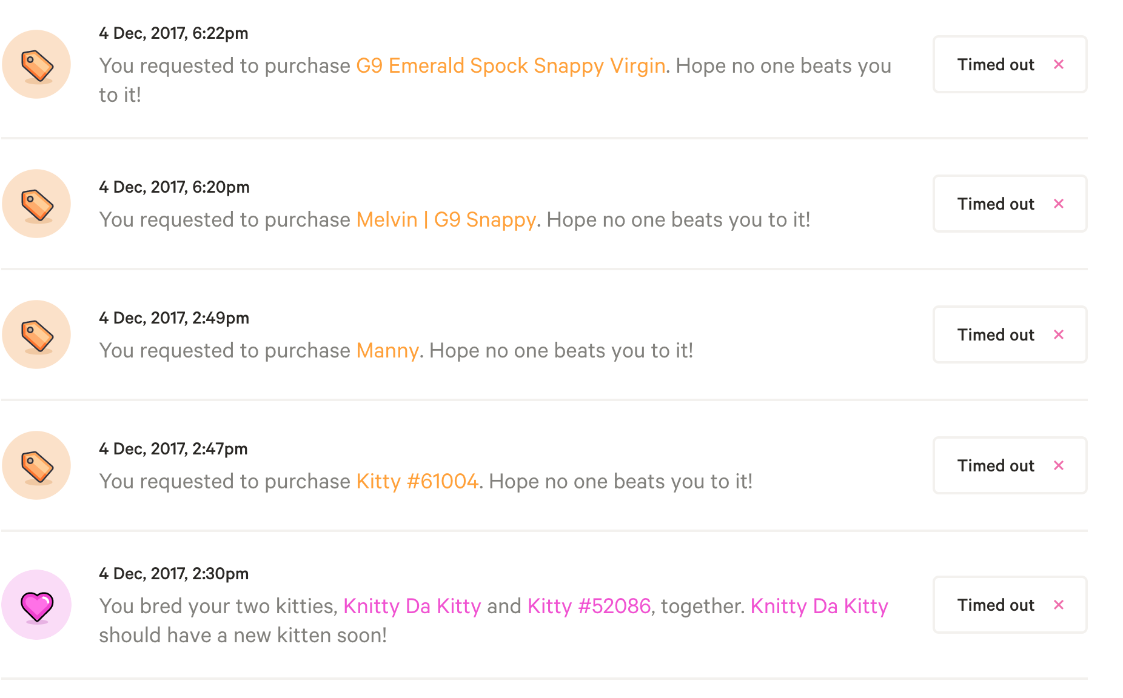
Task: Click Timed out button on breeding activity
Action: click(x=995, y=605)
